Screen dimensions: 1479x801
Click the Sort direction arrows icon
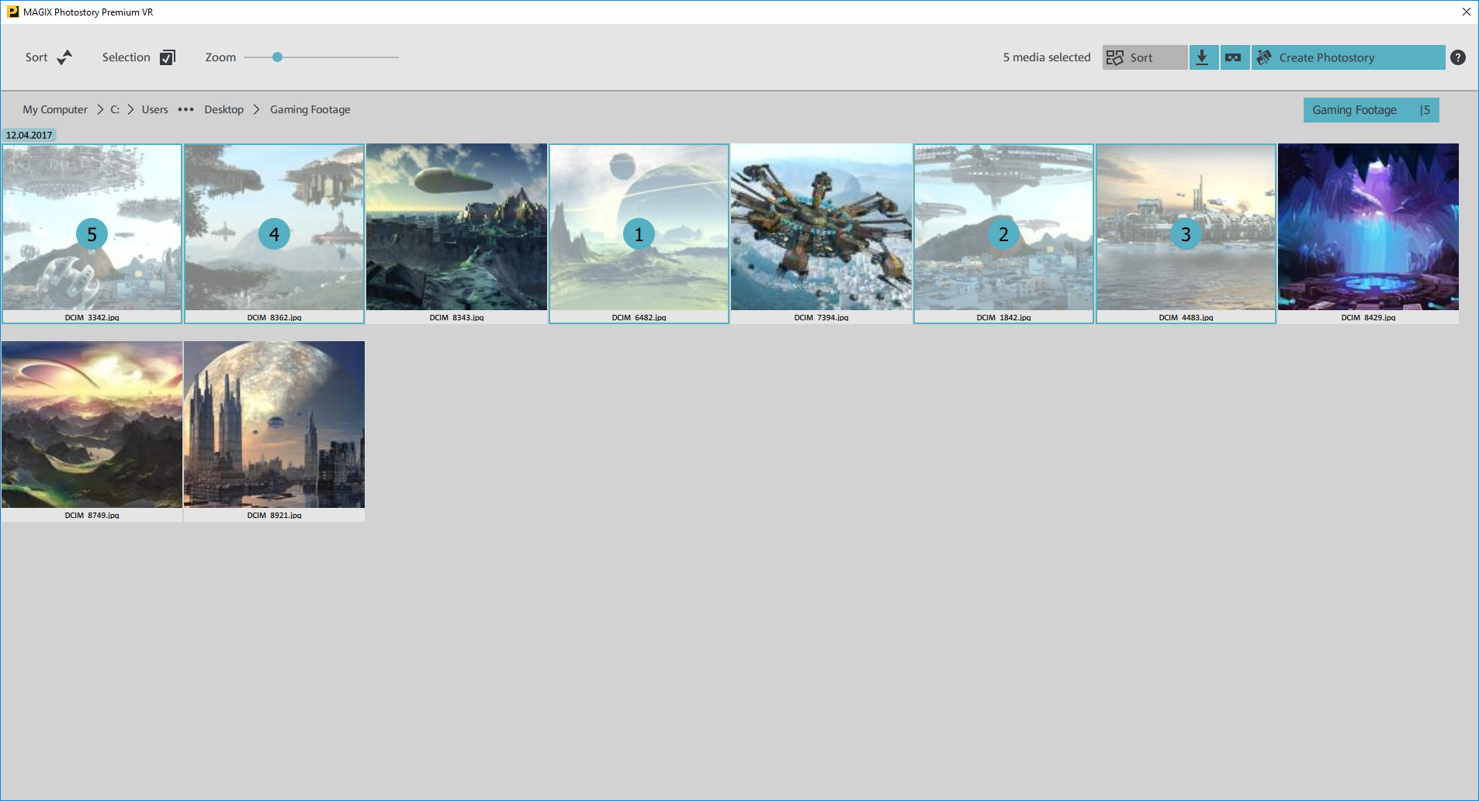64,57
